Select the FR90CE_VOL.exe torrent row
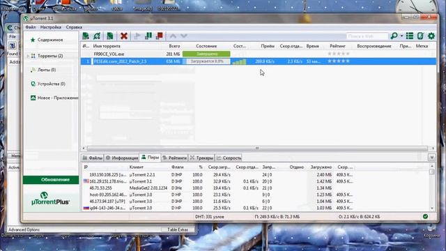This screenshot has width=446, height=251. (x=259, y=54)
